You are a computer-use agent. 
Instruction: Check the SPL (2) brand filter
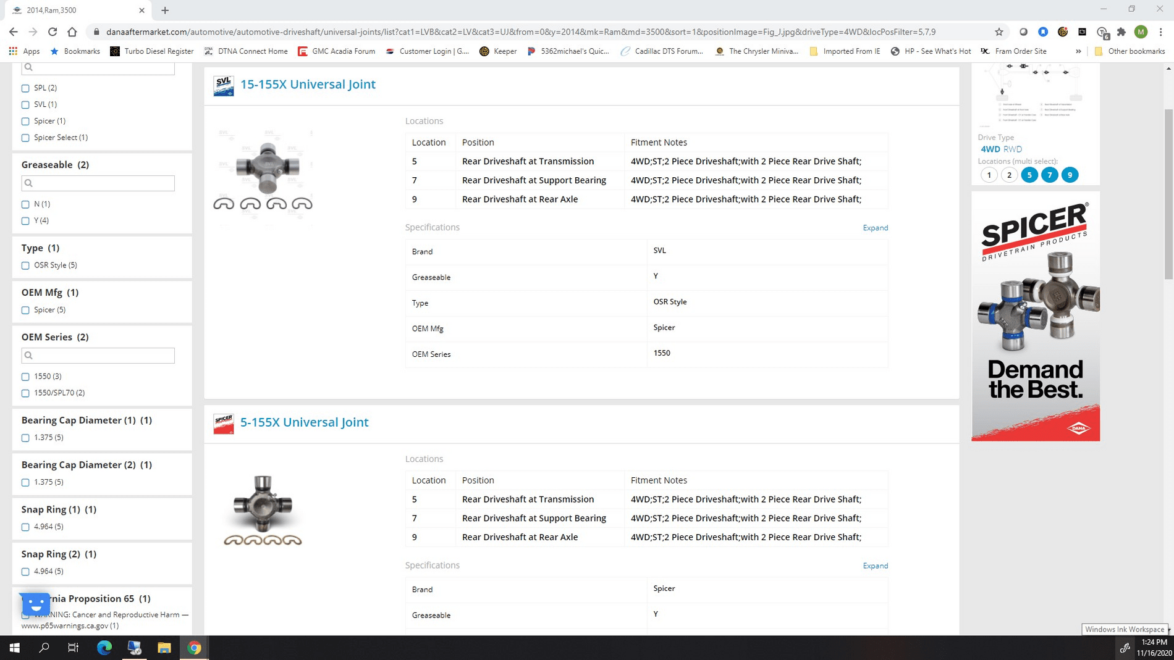pos(25,88)
